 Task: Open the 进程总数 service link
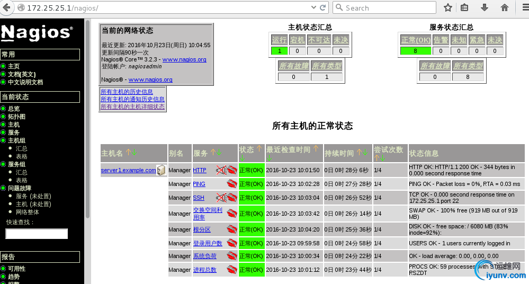pyautogui.click(x=205, y=270)
